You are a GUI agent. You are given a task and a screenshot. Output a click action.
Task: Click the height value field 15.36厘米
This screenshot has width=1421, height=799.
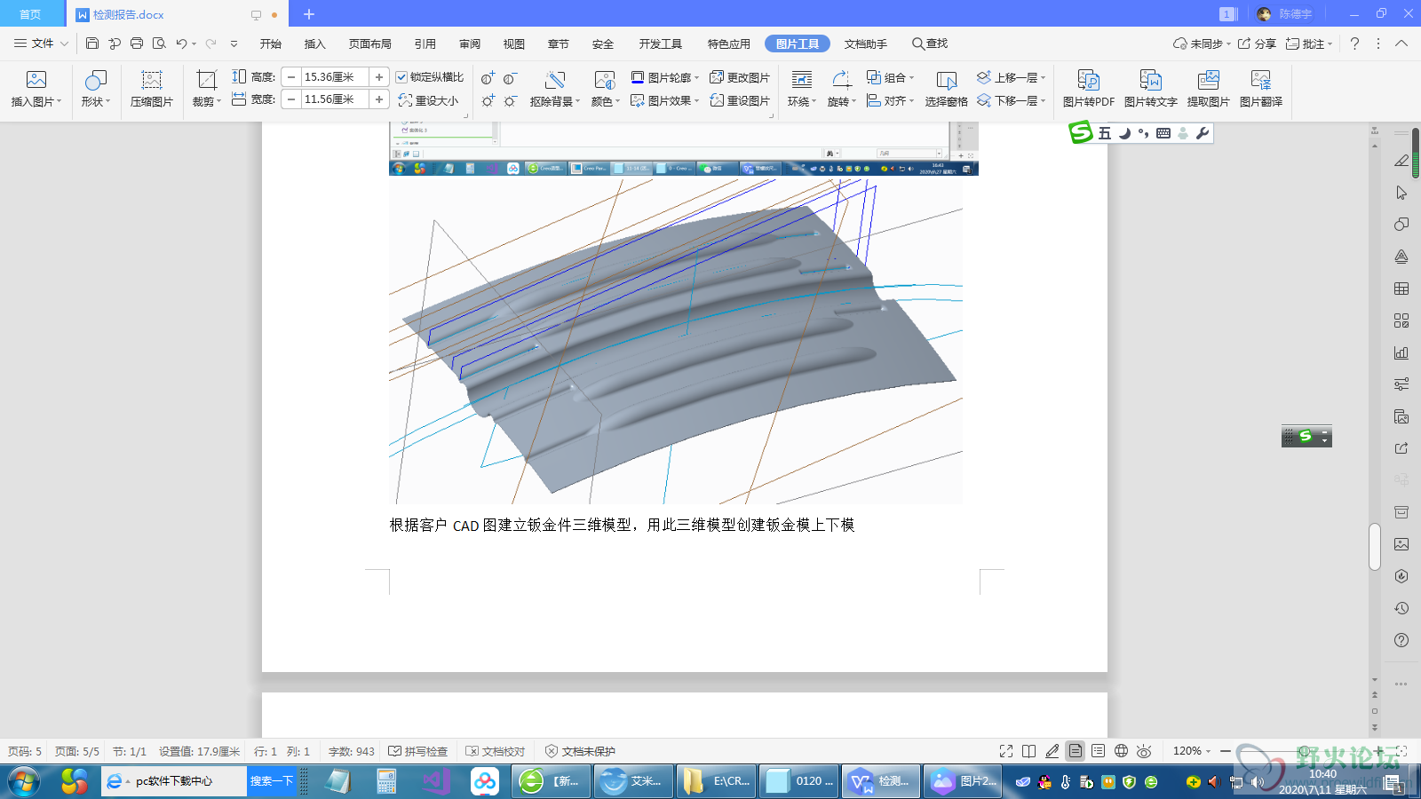[x=335, y=77]
